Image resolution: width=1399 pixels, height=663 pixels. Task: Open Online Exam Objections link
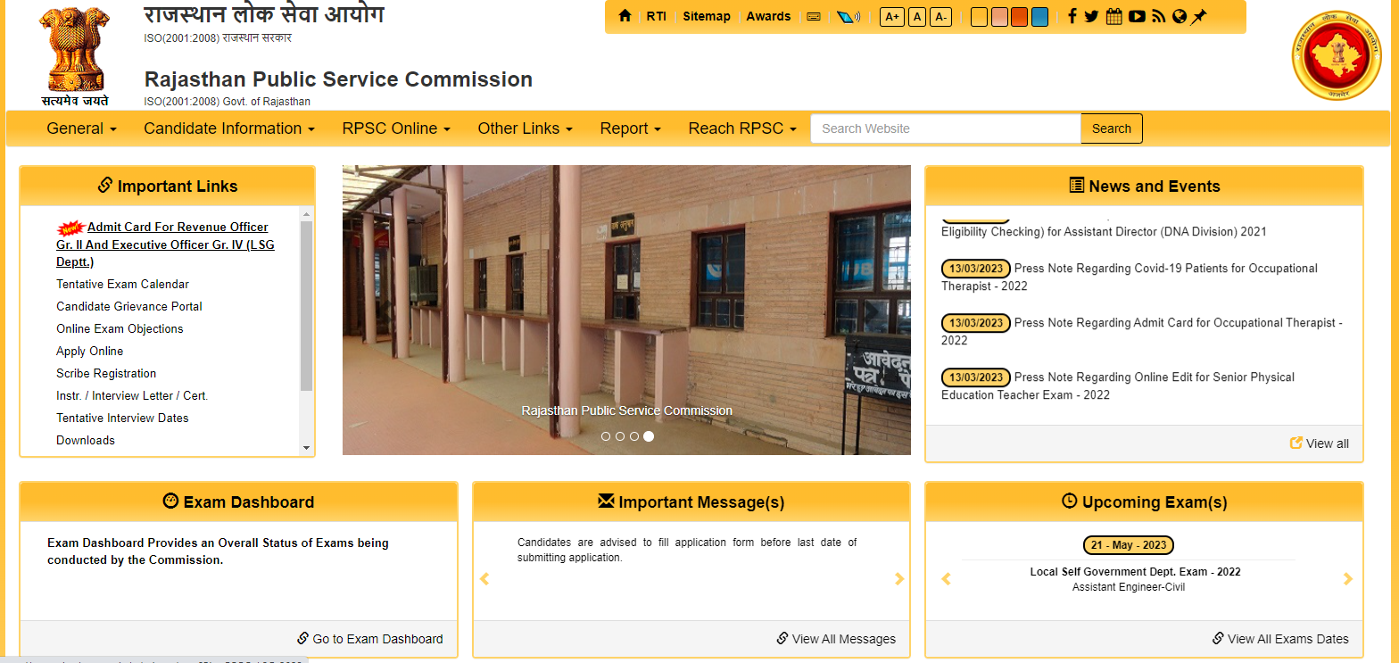120,328
